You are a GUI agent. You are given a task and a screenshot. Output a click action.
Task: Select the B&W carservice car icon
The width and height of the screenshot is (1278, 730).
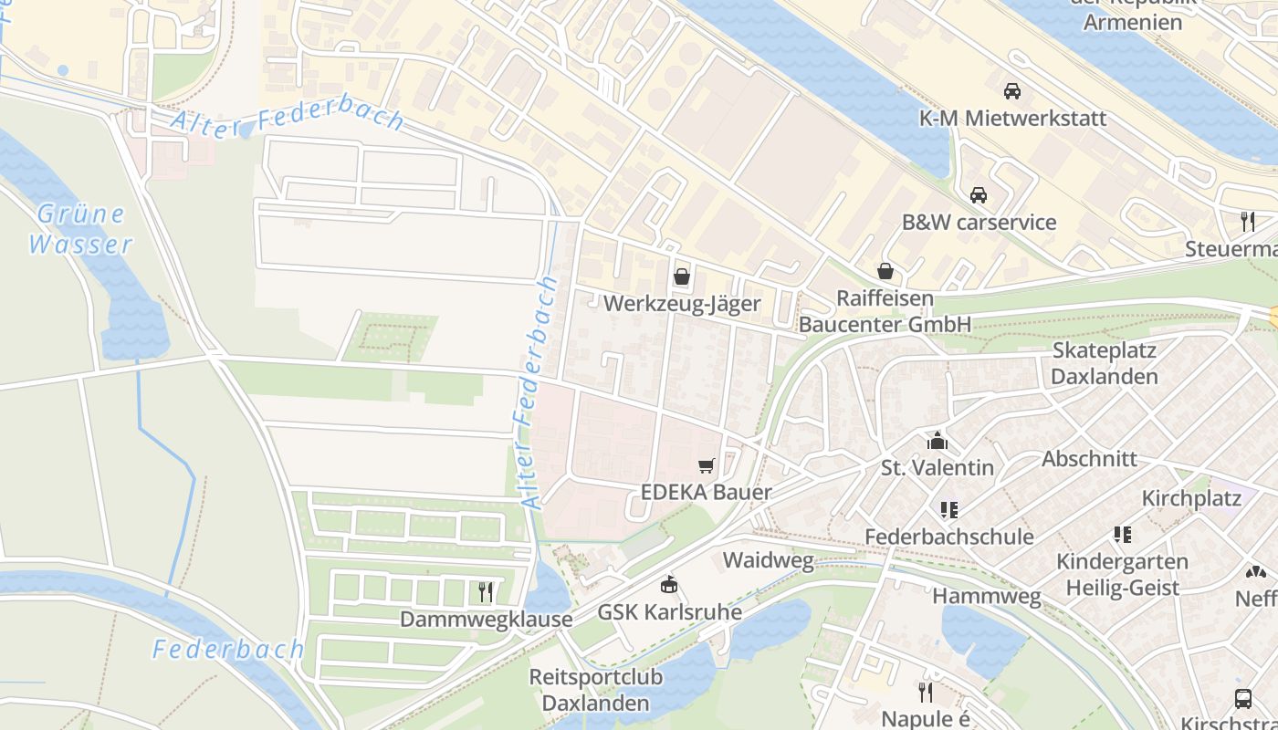pos(979,195)
